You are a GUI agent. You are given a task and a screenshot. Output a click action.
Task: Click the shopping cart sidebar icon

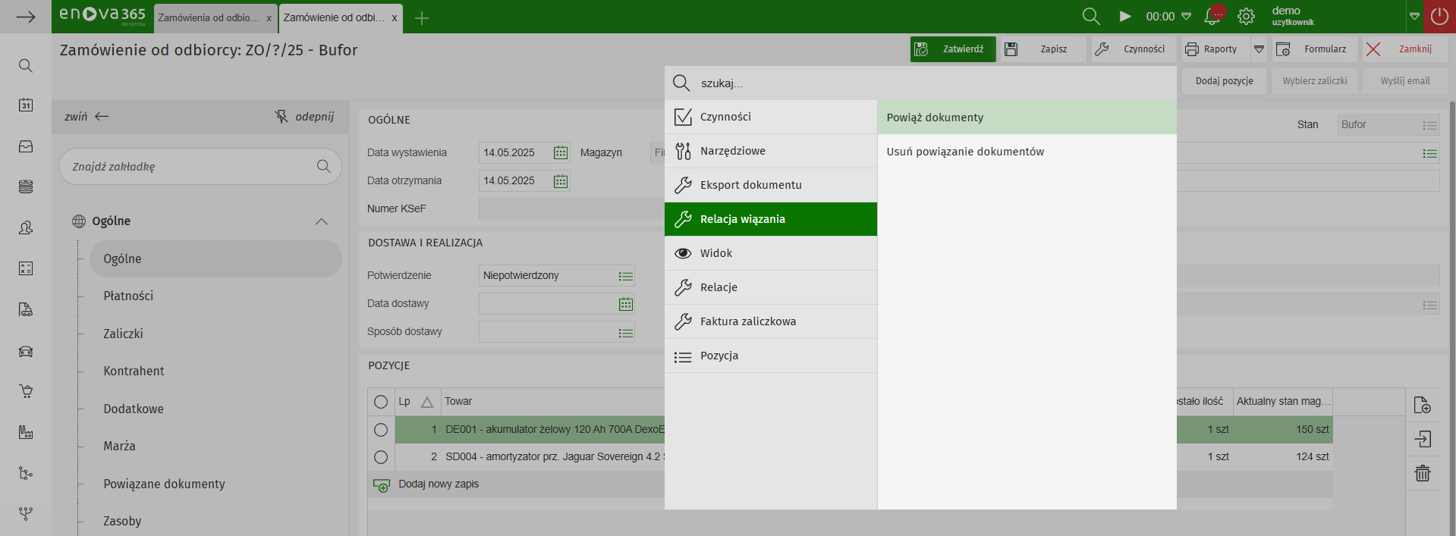click(x=26, y=391)
